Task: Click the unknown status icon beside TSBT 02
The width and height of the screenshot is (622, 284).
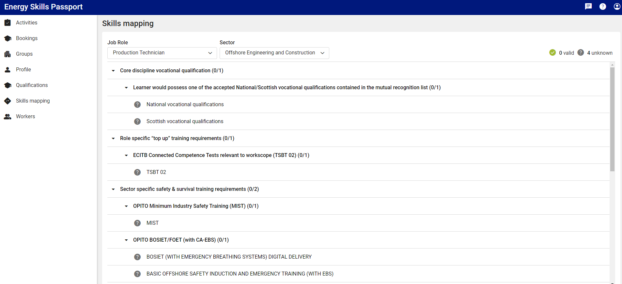Action: 137,172
